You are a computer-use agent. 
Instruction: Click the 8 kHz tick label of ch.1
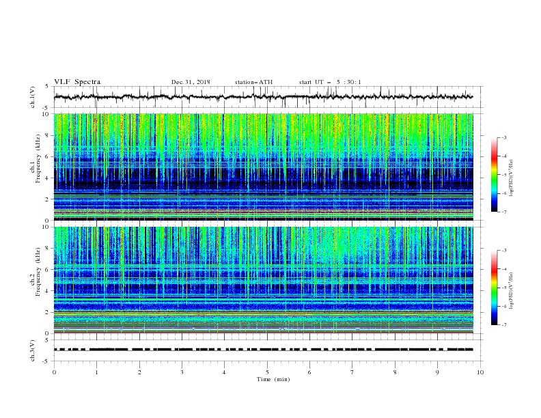(47, 135)
